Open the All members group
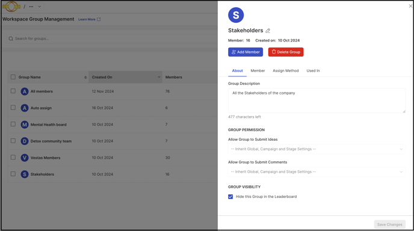The height and width of the screenshot is (231, 414). point(42,91)
